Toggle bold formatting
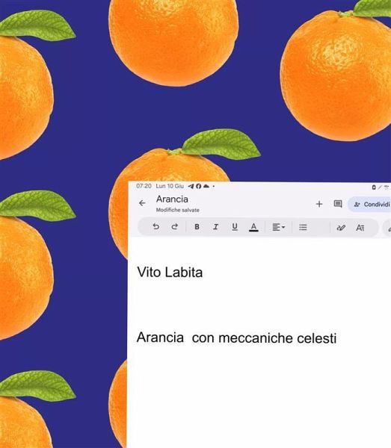 (x=197, y=227)
